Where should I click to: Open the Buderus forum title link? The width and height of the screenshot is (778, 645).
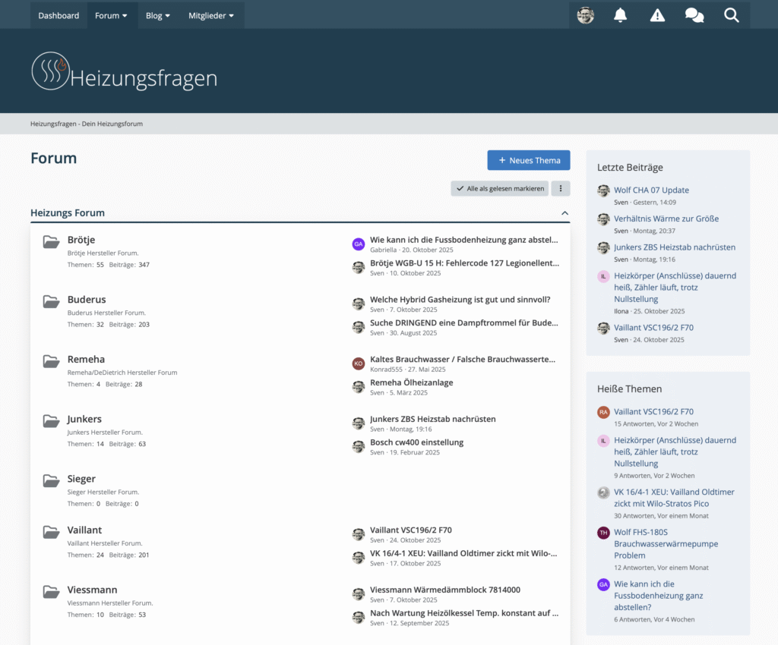point(87,300)
